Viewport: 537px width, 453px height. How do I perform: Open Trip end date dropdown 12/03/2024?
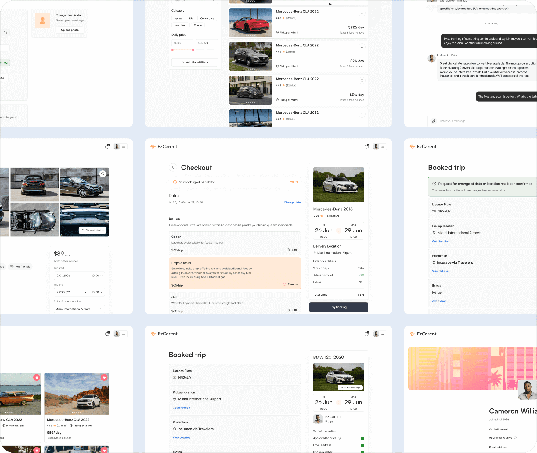[71, 292]
